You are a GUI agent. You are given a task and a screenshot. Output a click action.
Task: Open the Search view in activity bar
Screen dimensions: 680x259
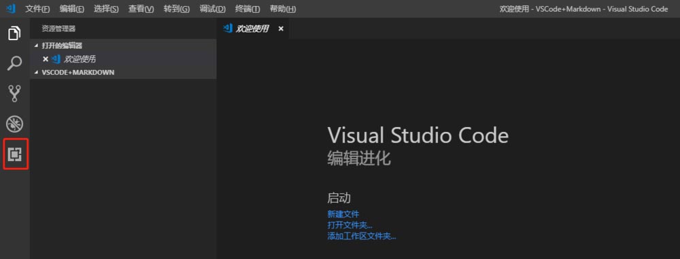tap(15, 63)
